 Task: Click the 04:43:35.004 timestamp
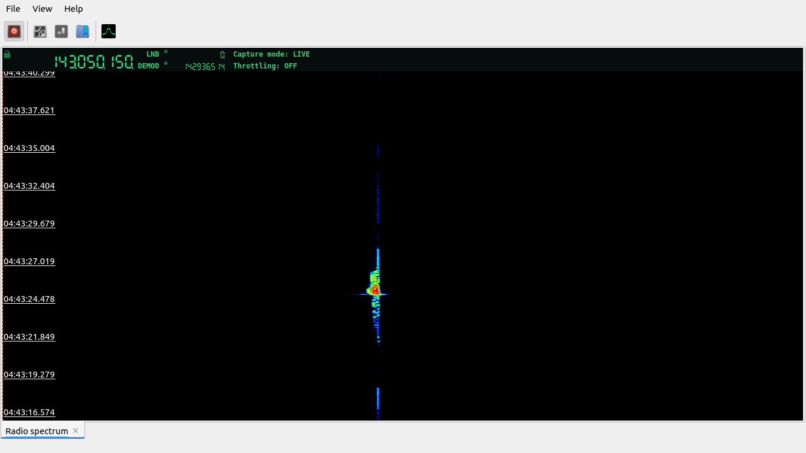click(30, 148)
